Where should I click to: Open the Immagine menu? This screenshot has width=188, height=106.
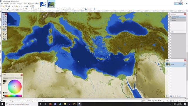pyautogui.click(x=20, y=4)
